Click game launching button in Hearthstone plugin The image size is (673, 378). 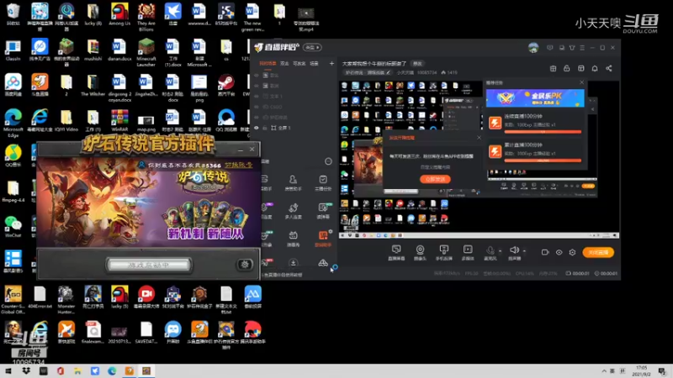149,265
